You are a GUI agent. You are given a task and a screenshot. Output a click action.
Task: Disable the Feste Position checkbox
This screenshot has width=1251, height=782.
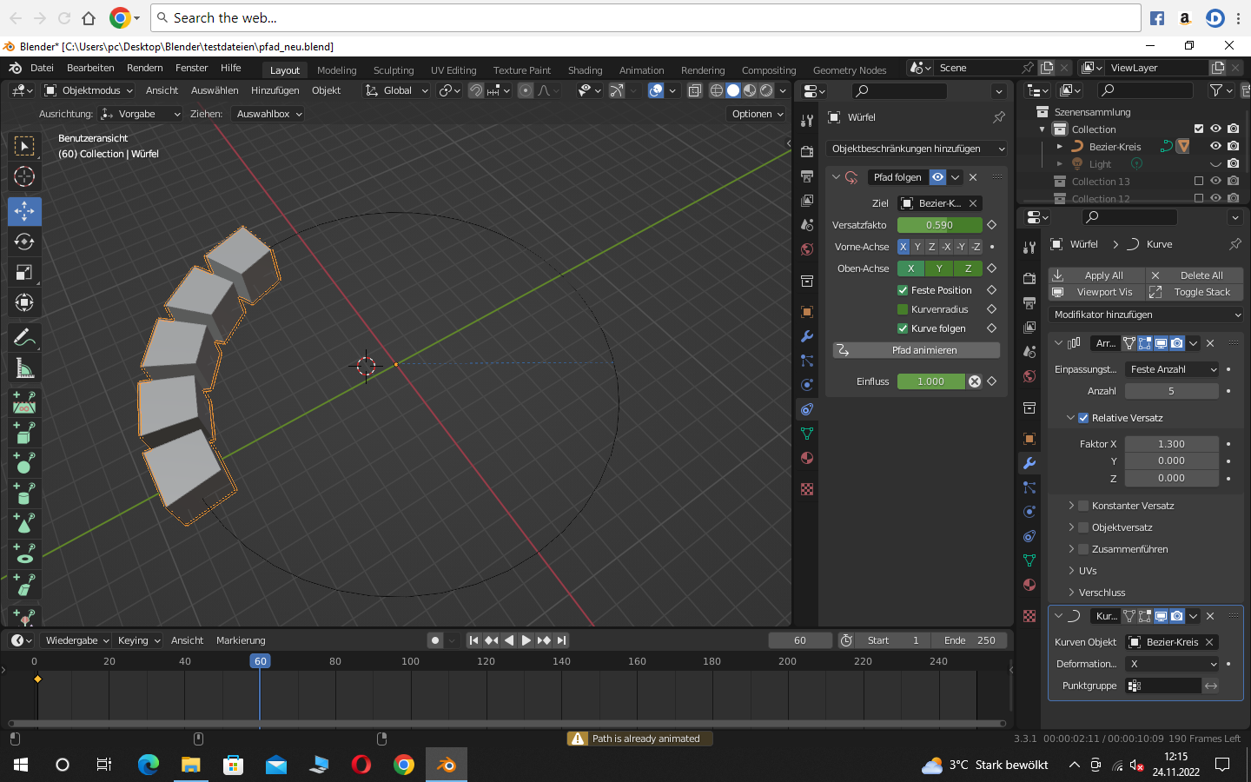(x=903, y=290)
